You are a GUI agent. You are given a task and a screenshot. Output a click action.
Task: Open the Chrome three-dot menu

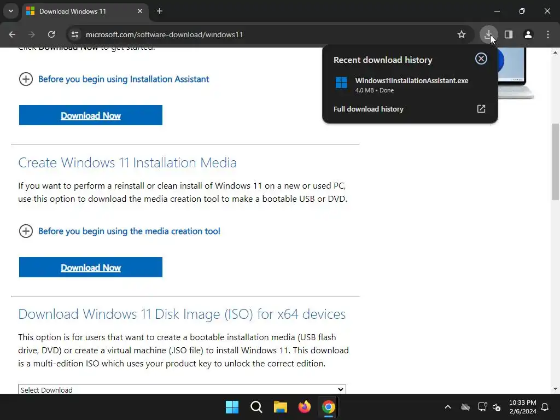[548, 34]
